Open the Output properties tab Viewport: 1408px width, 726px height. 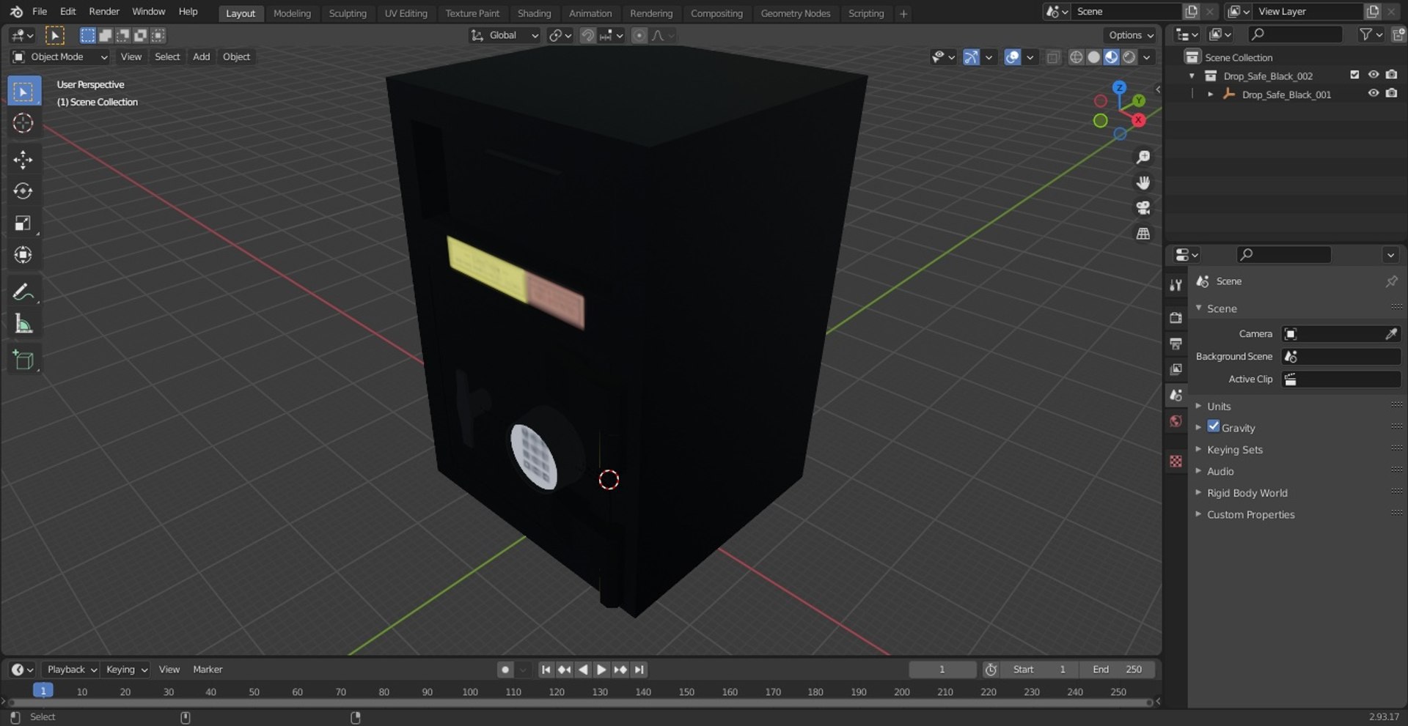(x=1176, y=344)
